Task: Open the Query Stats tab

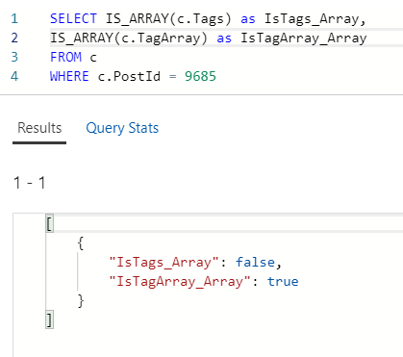Action: tap(122, 128)
